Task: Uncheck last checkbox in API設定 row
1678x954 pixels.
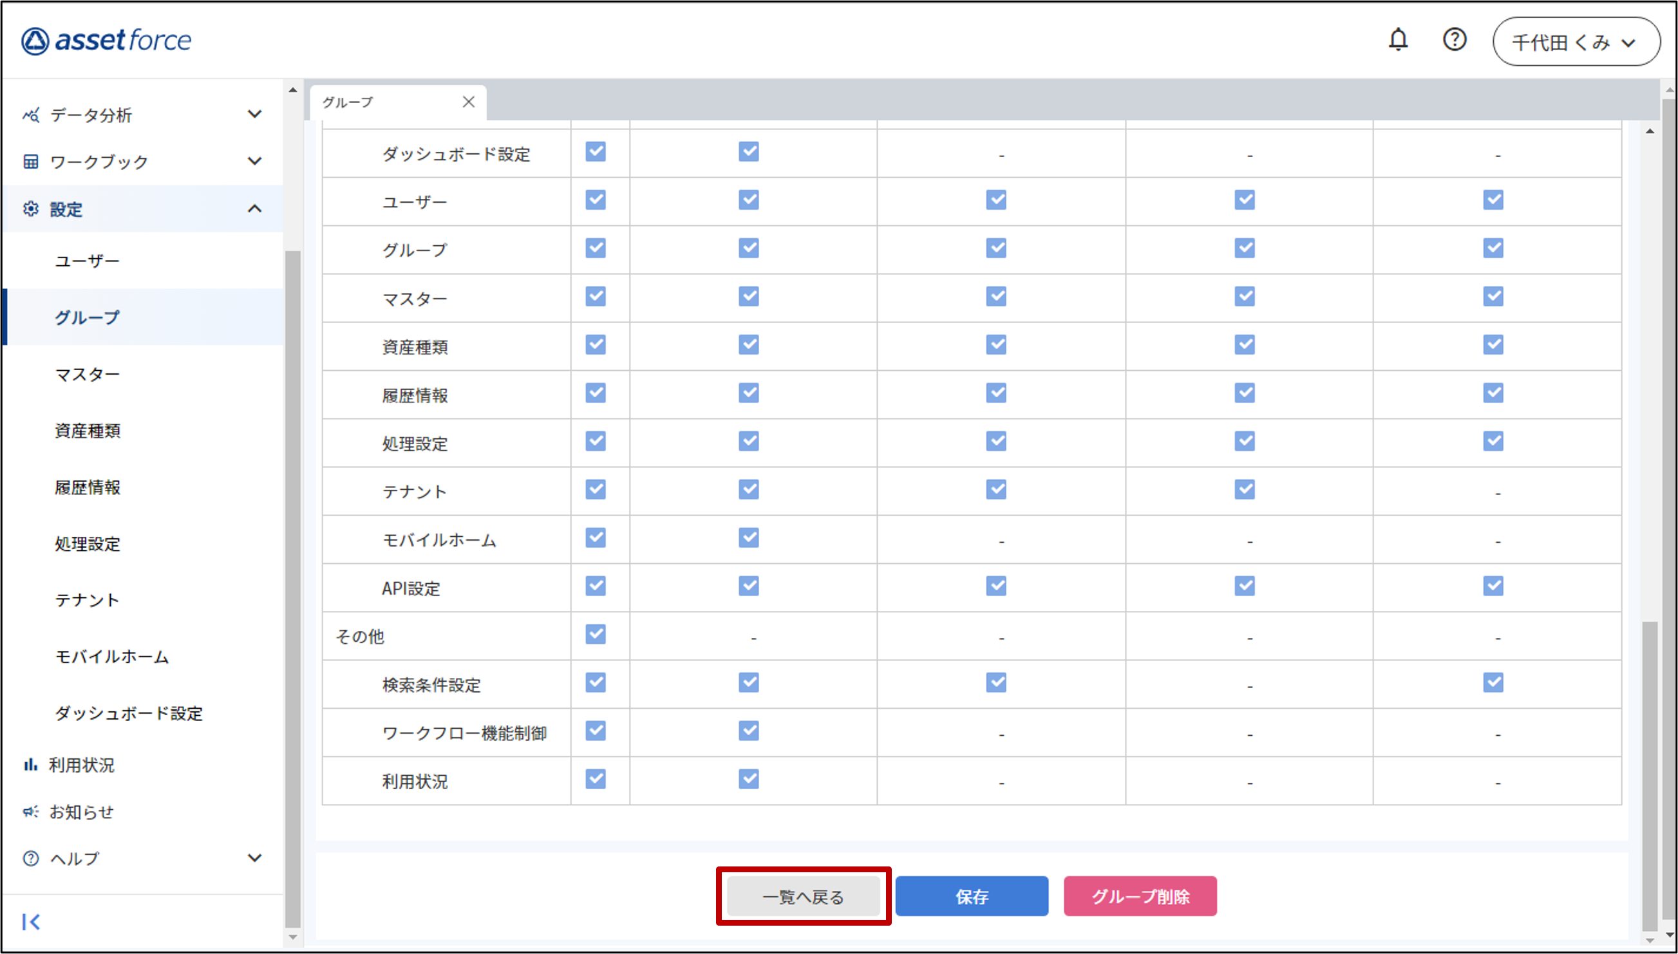Action: (x=1493, y=586)
